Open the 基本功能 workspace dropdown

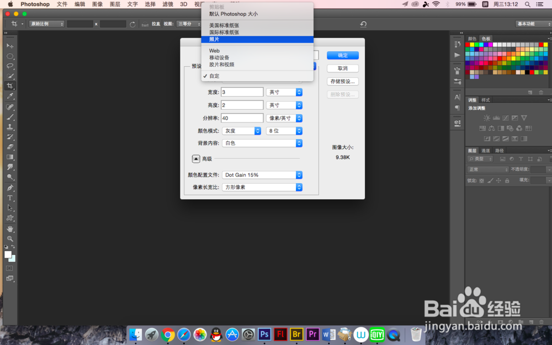click(533, 24)
